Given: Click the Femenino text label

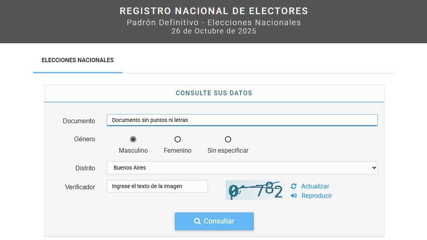Looking at the screenshot, I should [178, 151].
